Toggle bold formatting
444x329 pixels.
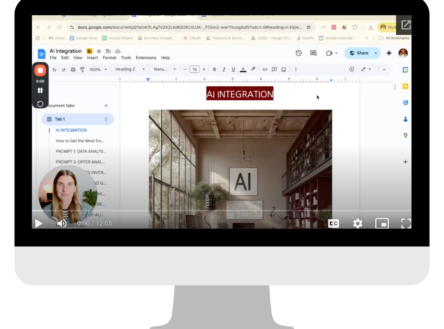tap(214, 70)
